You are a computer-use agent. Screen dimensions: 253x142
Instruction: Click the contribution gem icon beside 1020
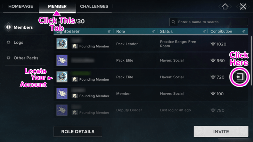pos(213,44)
